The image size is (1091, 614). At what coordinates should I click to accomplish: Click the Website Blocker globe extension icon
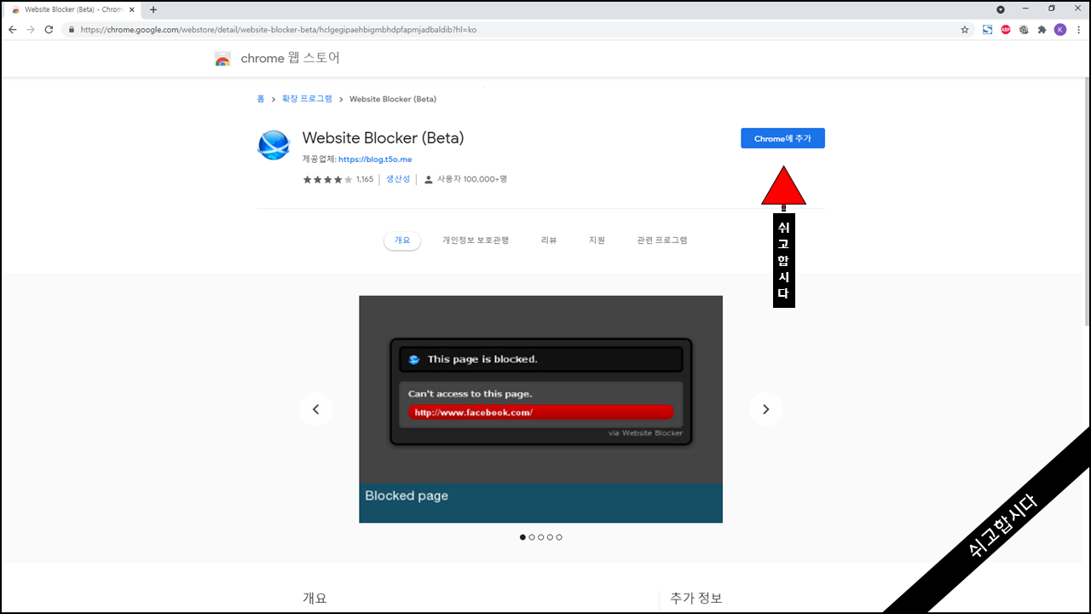(x=274, y=145)
